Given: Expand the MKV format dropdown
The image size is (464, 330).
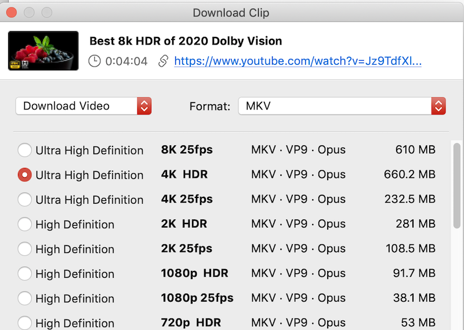Looking at the screenshot, I should point(342,106).
